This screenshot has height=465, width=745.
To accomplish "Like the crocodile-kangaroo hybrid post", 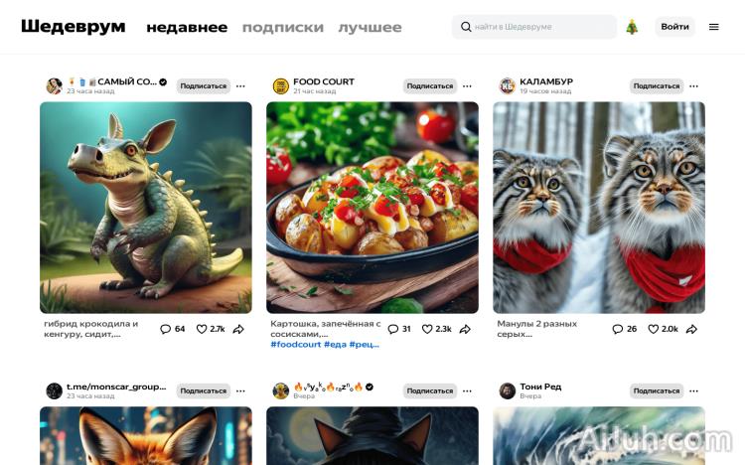I will [x=211, y=329].
